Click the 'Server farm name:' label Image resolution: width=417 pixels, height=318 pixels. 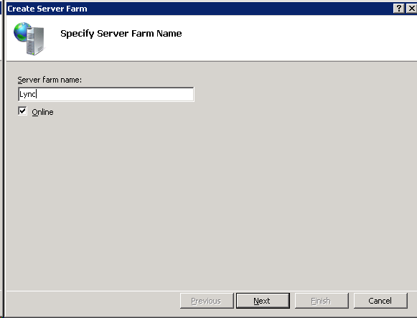50,80
